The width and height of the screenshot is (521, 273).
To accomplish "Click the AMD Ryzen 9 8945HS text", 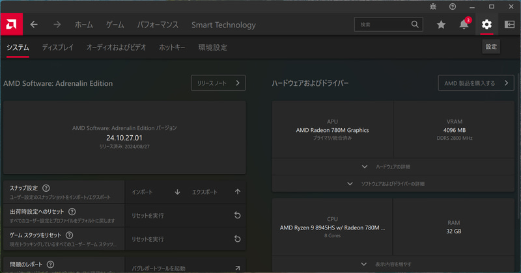I will [x=332, y=227].
